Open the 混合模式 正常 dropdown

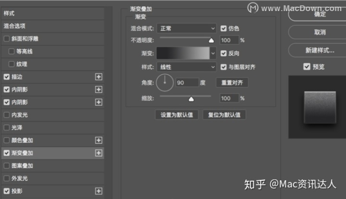186,28
